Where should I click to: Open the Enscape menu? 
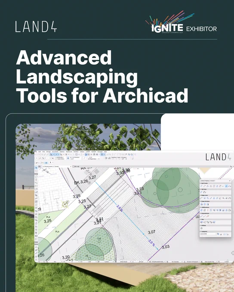[100, 152]
